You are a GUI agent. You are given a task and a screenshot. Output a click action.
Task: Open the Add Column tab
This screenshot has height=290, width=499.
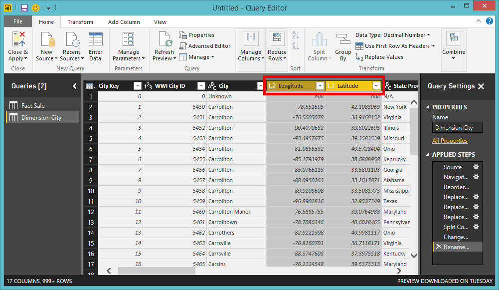pos(124,21)
